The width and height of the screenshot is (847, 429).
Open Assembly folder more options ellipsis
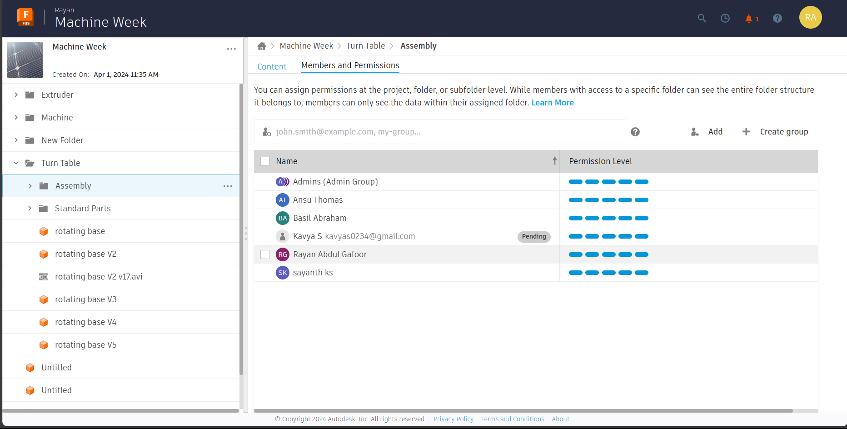(x=228, y=186)
